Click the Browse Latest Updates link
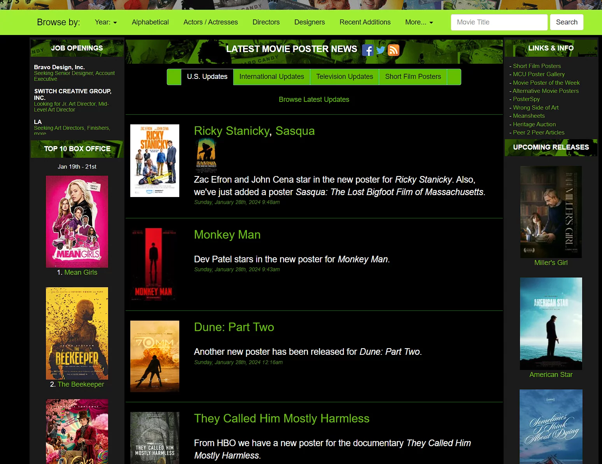The height and width of the screenshot is (464, 602). [x=314, y=99]
